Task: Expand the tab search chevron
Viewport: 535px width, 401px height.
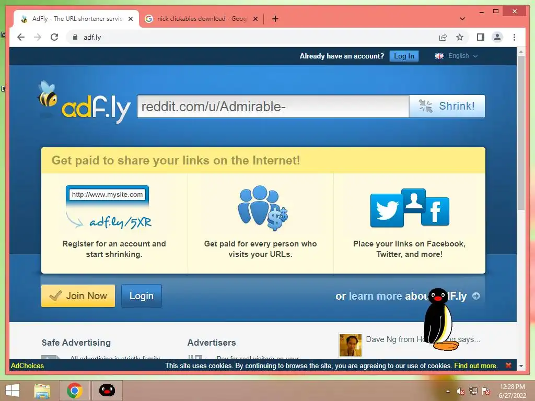Action: click(462, 19)
